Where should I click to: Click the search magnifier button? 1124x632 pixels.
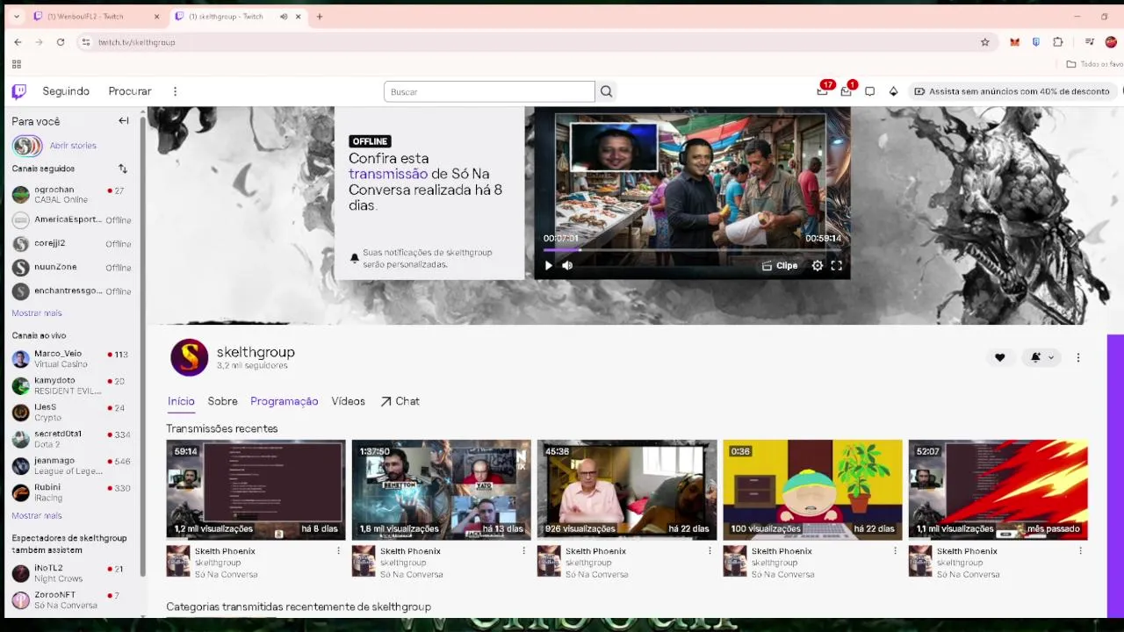[606, 91]
